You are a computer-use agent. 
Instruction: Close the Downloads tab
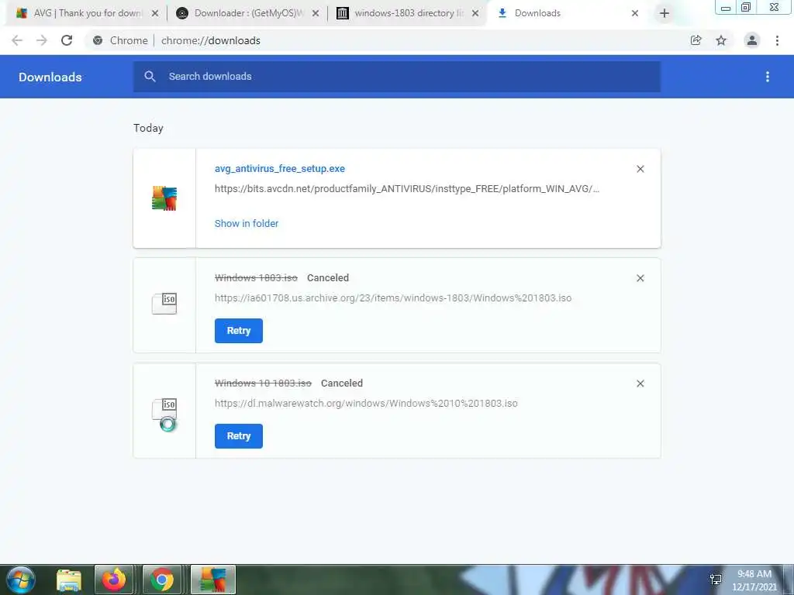point(635,13)
